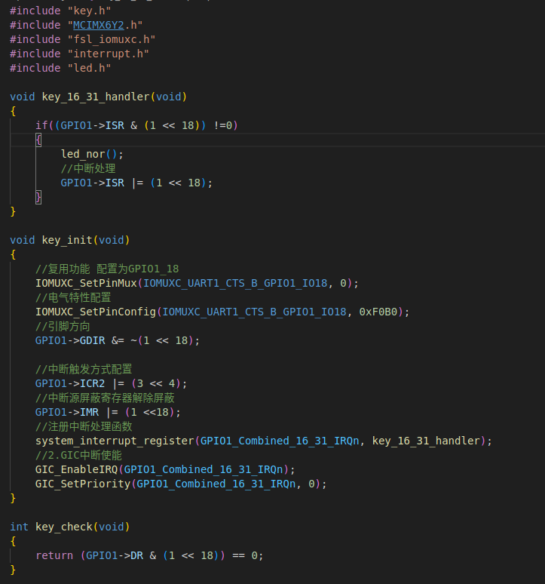Click the system_interrupt_register function call

tap(115, 441)
